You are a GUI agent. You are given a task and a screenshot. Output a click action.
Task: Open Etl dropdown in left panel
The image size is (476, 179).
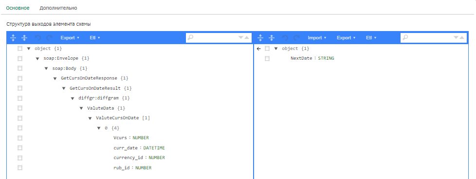tap(95, 38)
